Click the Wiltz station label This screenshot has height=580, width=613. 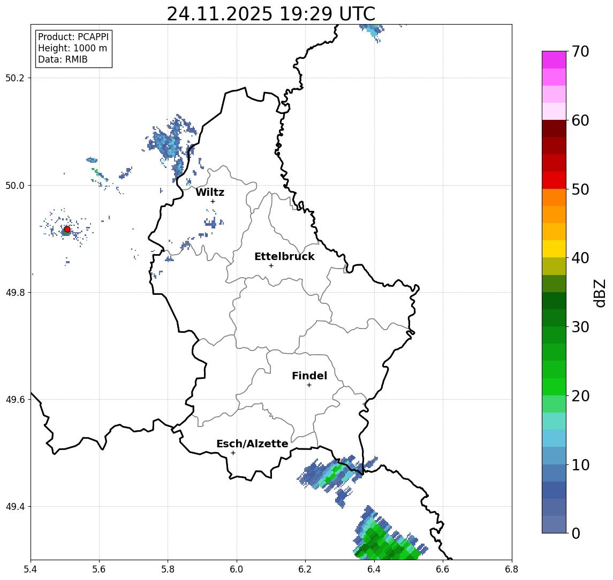coord(210,192)
